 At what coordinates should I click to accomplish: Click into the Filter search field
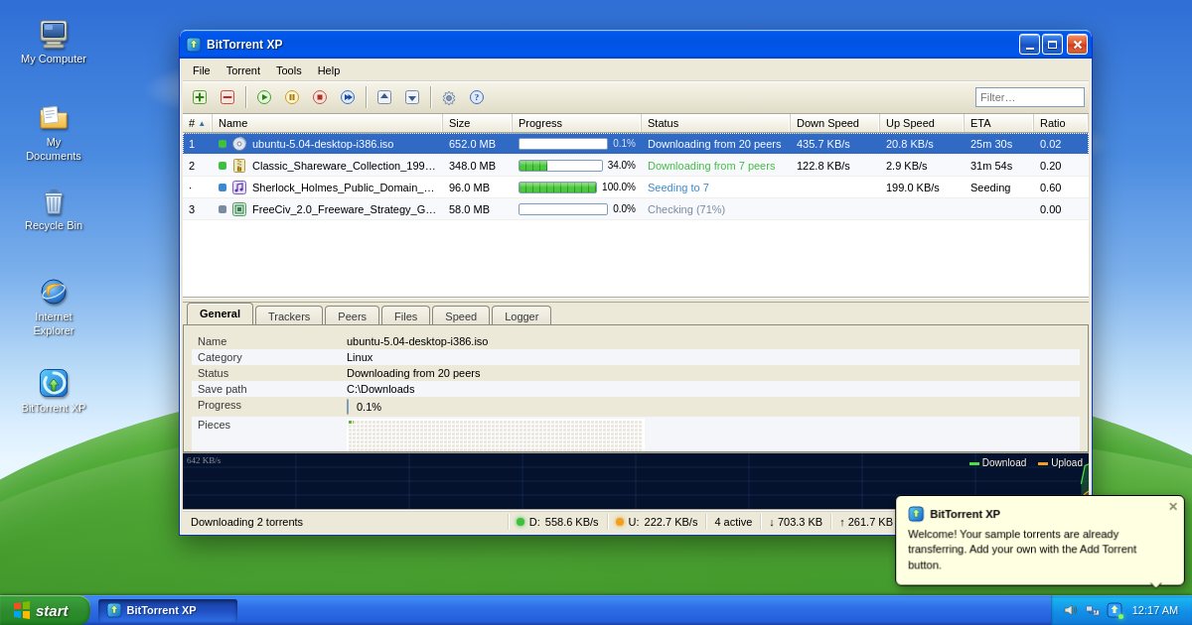coord(1030,97)
